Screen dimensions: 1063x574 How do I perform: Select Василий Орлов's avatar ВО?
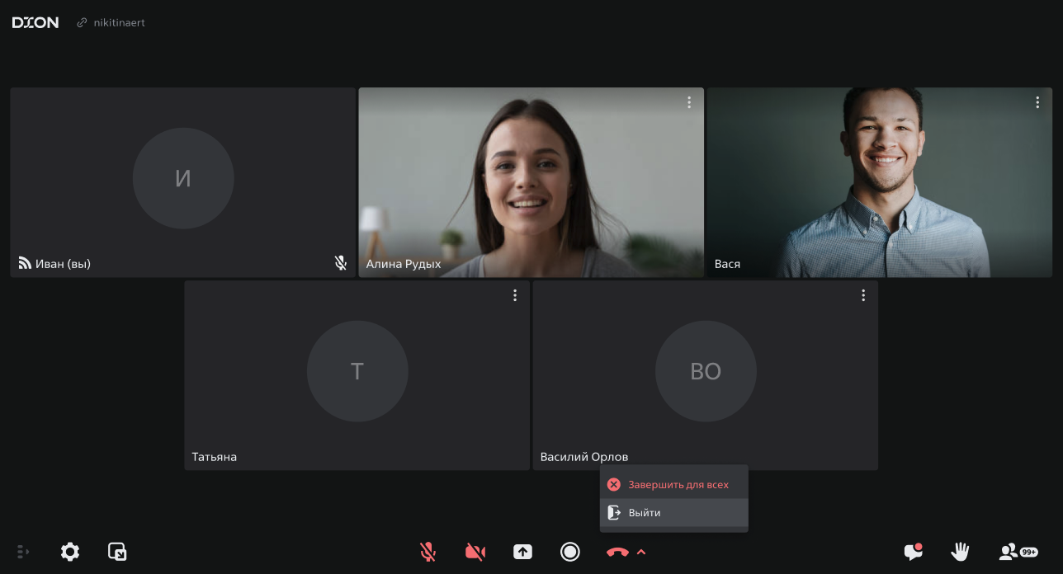tap(706, 371)
